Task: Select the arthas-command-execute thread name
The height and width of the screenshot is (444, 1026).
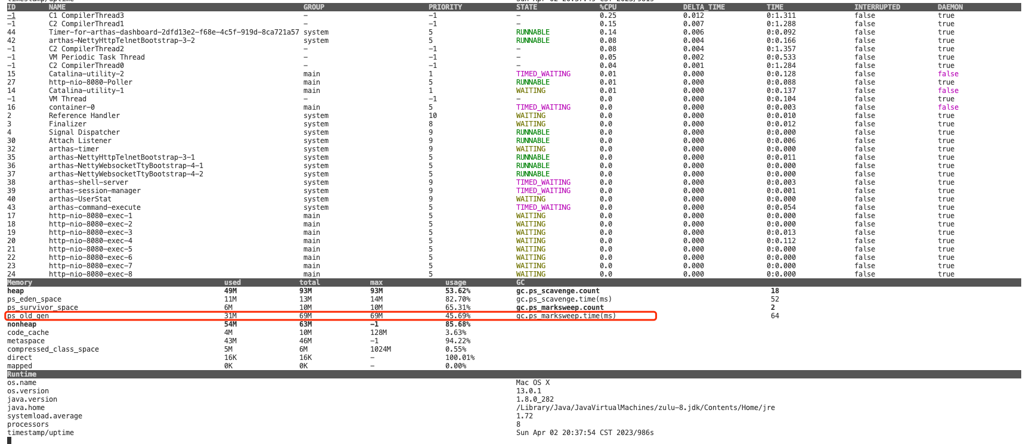Action: tap(95, 207)
